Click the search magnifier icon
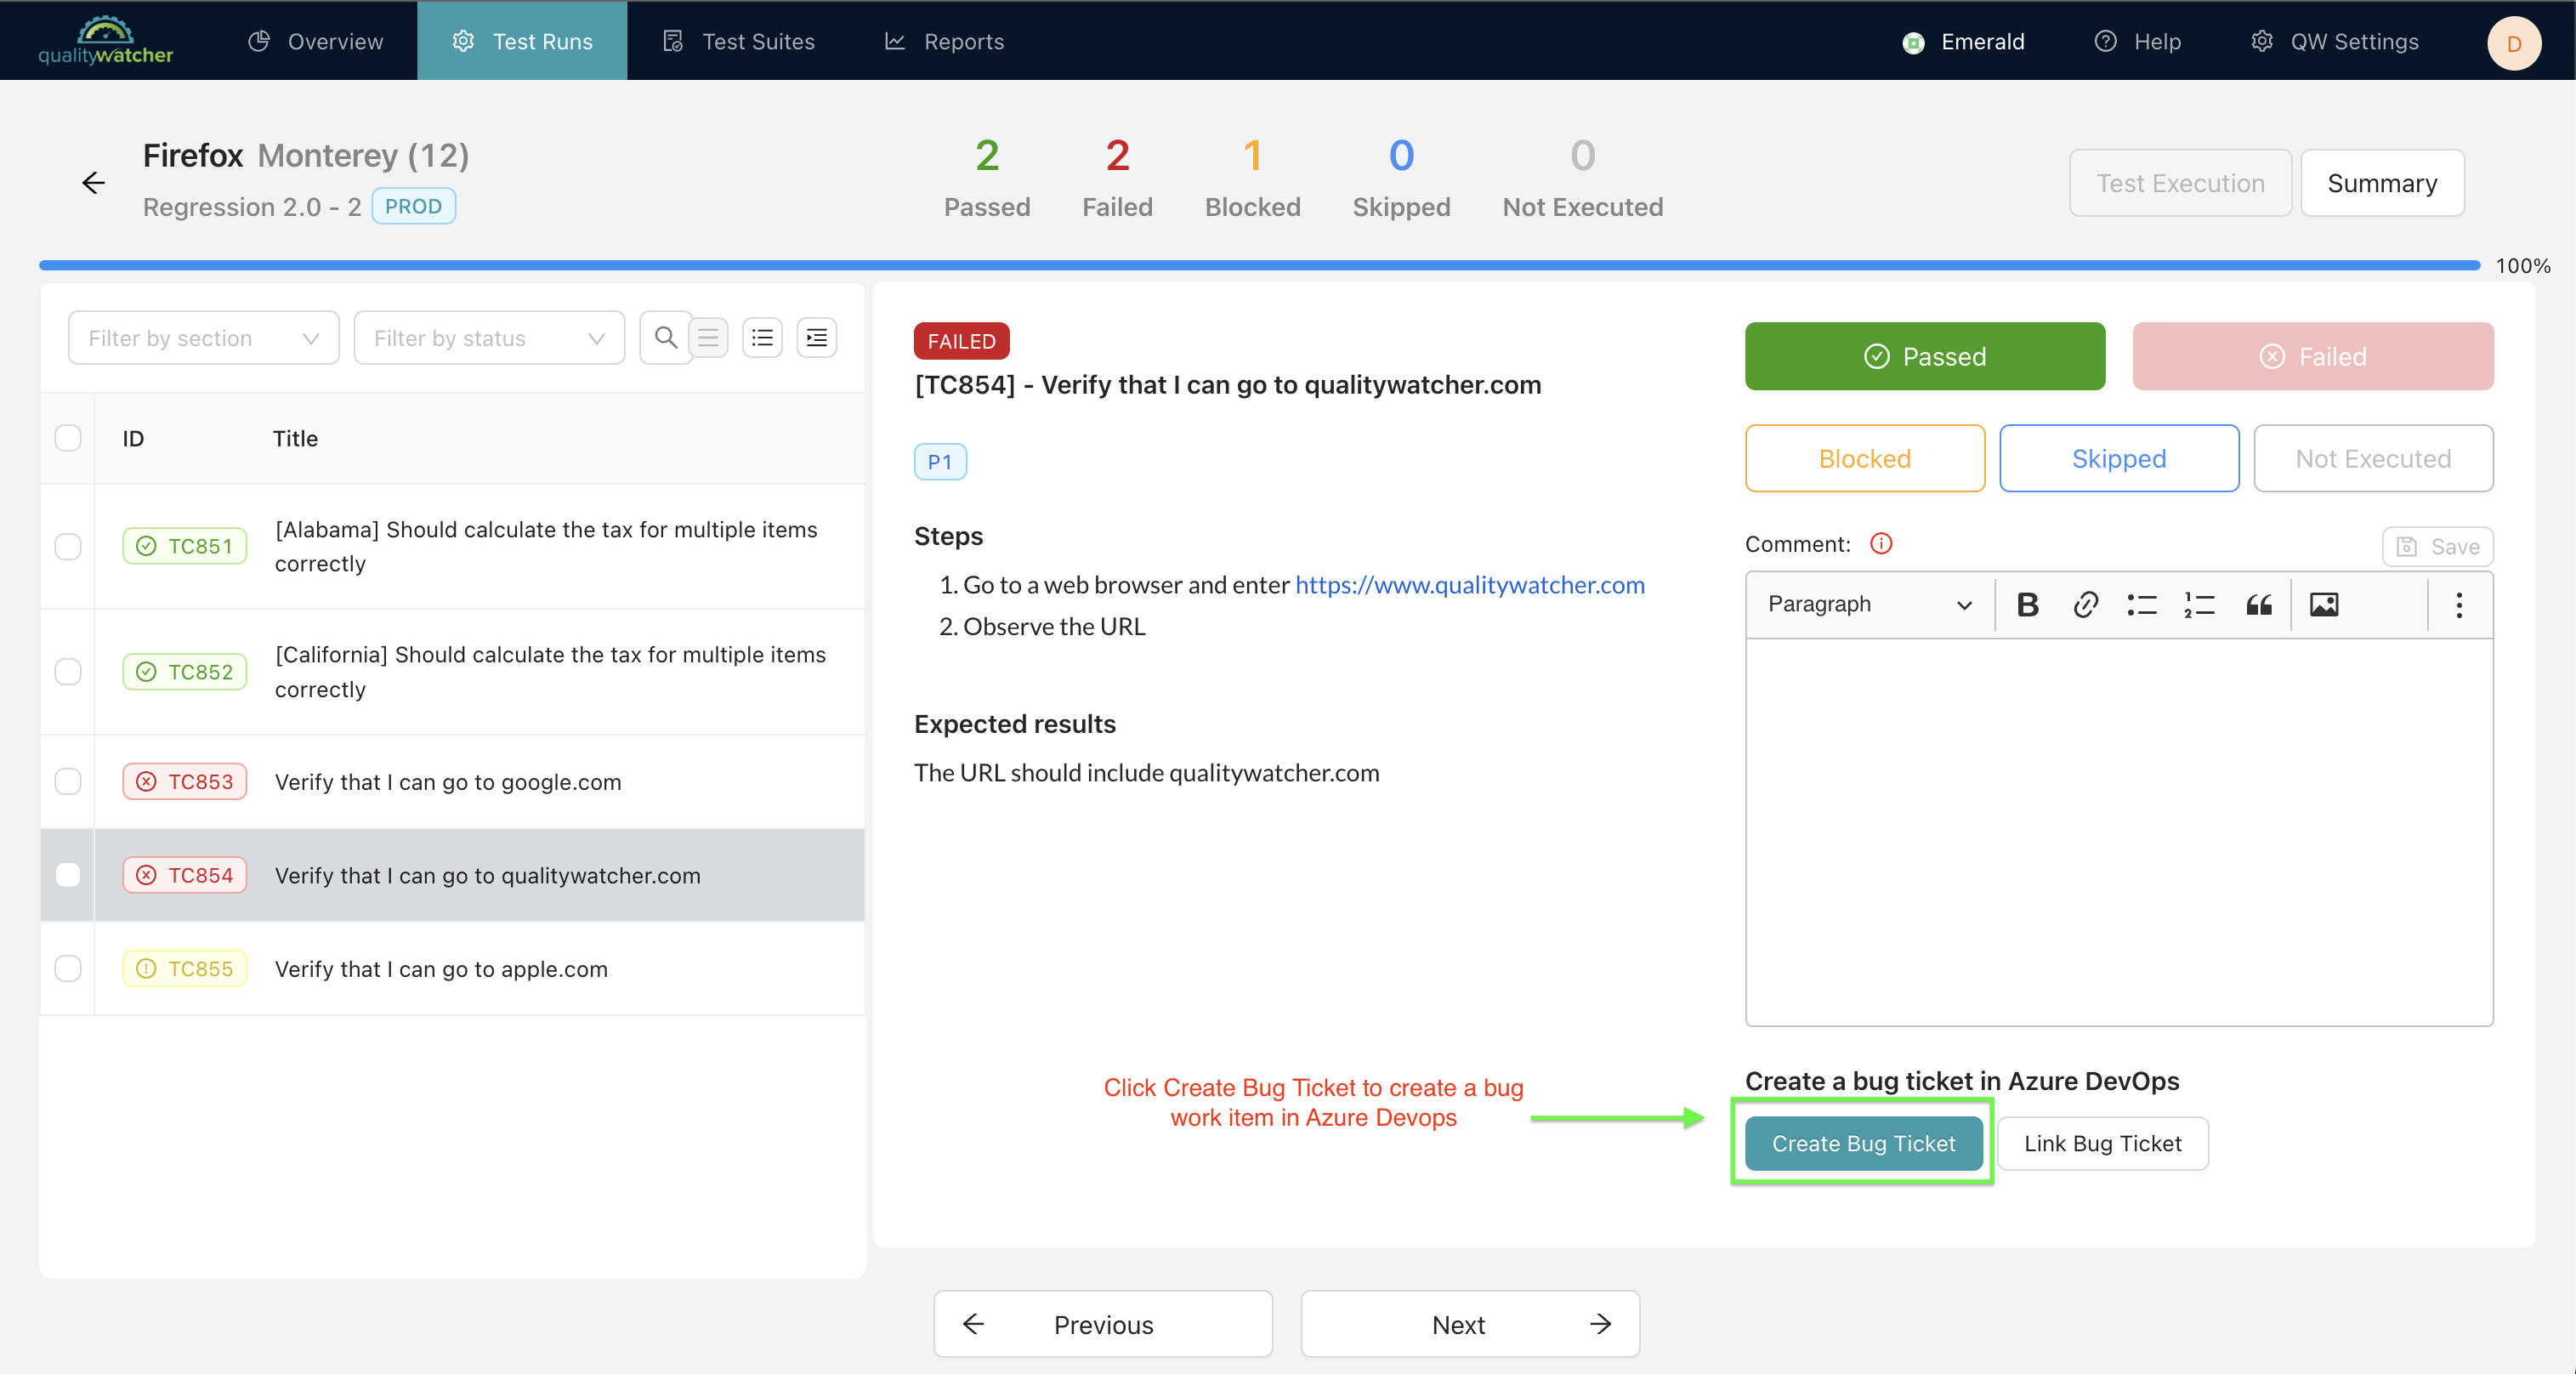The width and height of the screenshot is (2576, 1374). coord(665,338)
